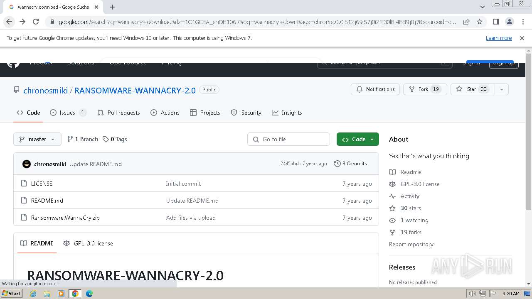Switch to the Projects tab
This screenshot has height=299, width=532.
tap(205, 113)
